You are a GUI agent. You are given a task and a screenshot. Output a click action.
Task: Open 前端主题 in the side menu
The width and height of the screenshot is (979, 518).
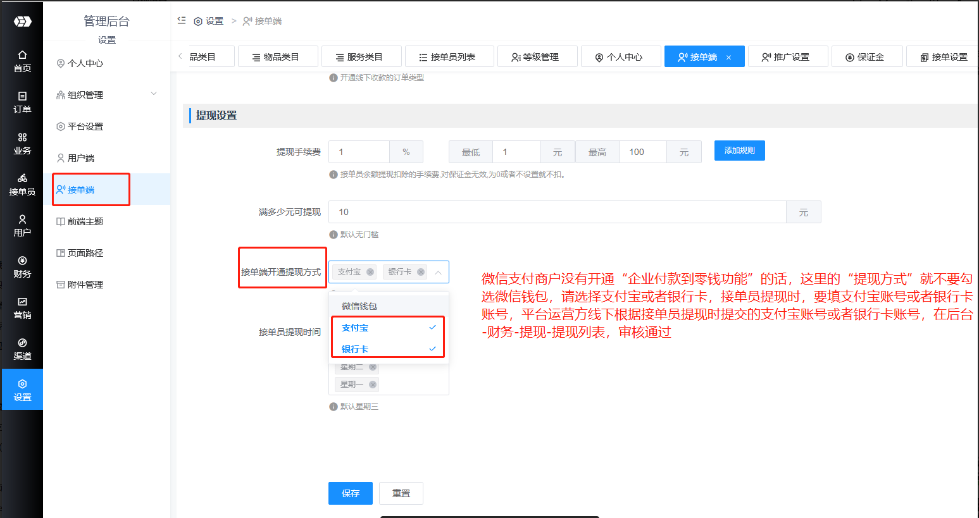[x=107, y=221]
